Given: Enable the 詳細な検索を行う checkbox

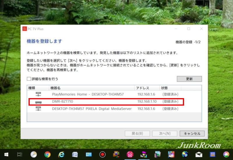Looking at the screenshot, I should tap(29, 79).
